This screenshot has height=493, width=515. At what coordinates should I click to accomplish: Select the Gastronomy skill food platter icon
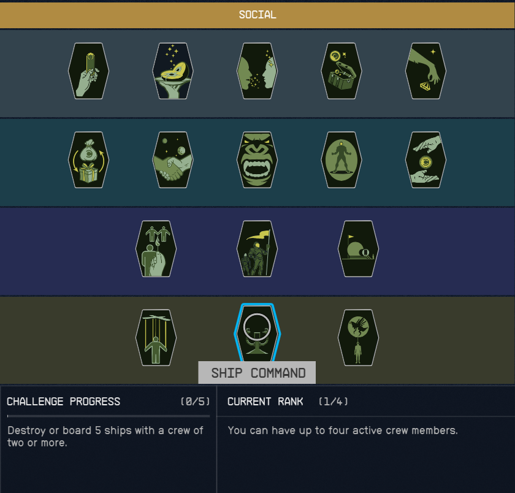click(x=173, y=71)
